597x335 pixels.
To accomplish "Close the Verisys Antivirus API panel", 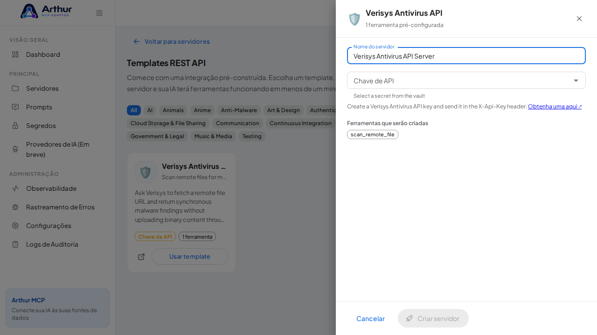I will tap(579, 19).
